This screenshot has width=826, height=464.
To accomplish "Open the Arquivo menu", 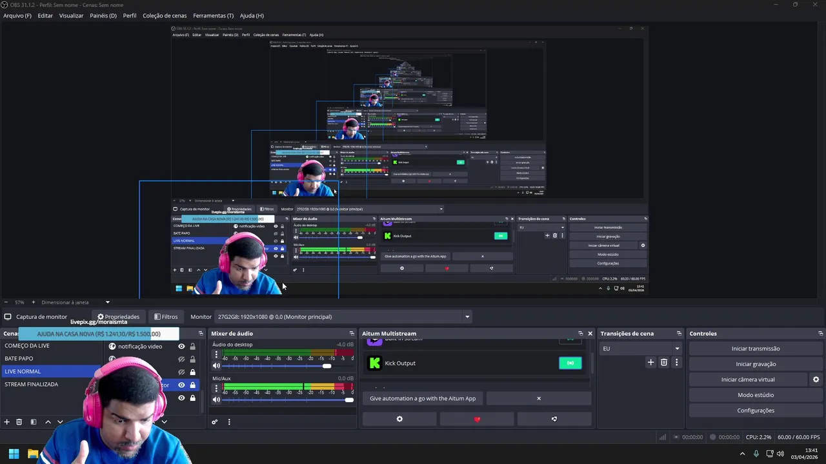I will (17, 15).
